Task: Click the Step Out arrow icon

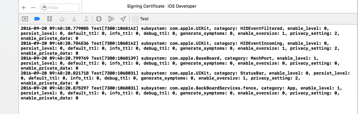Action: coord(86,19)
